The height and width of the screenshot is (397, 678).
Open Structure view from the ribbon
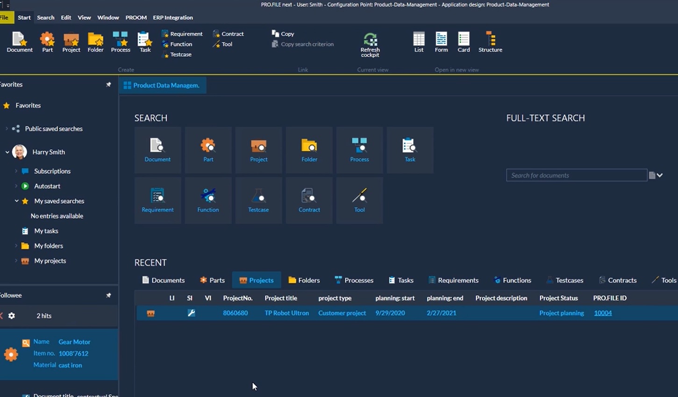[490, 42]
